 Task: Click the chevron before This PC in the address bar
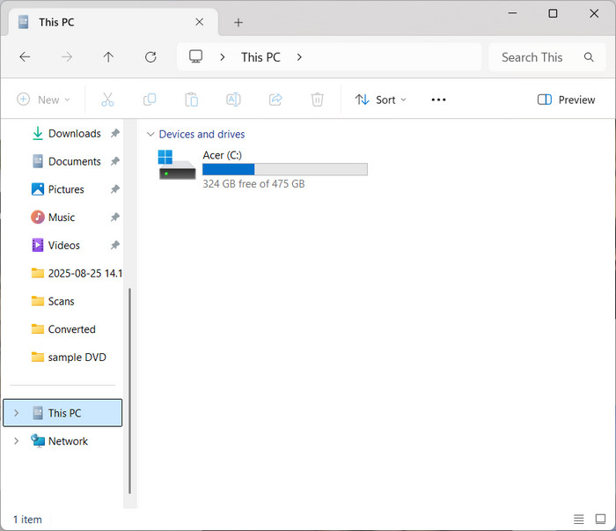click(x=223, y=57)
